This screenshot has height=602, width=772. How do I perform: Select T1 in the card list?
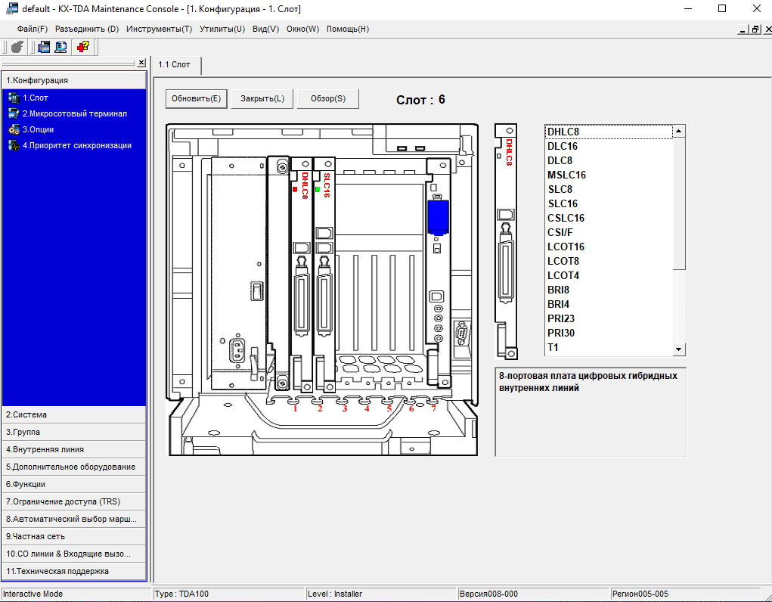coord(609,347)
